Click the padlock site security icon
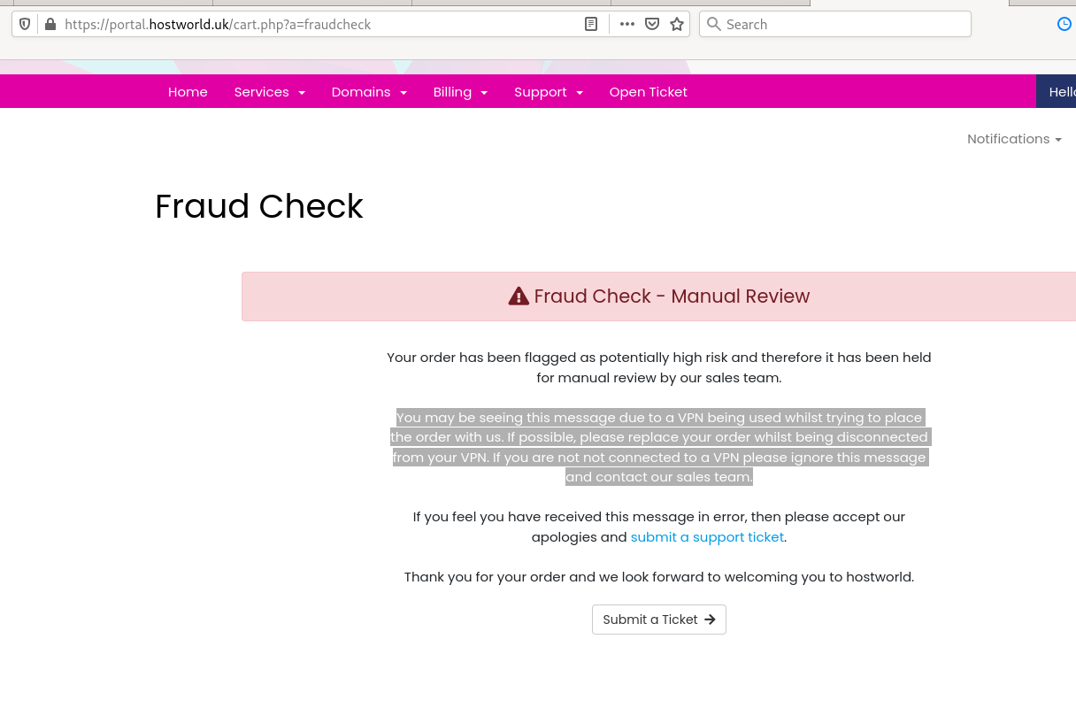Image resolution: width=1076 pixels, height=716 pixels. tap(50, 24)
